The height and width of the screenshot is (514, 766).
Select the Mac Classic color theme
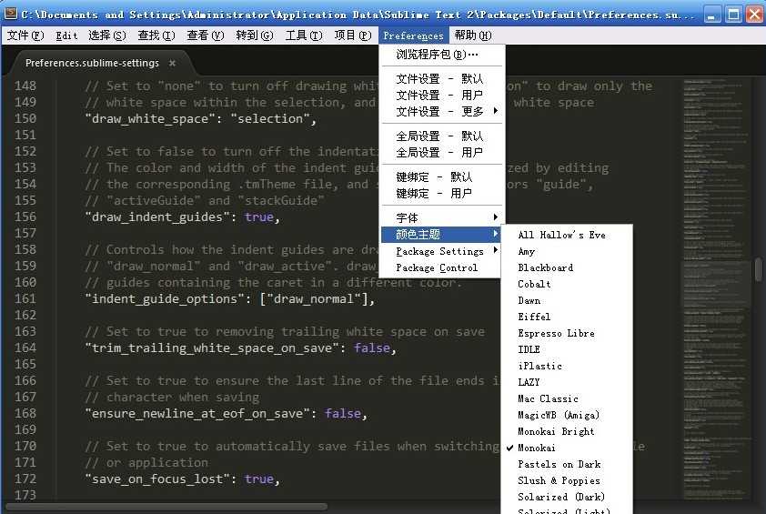pyautogui.click(x=567, y=398)
